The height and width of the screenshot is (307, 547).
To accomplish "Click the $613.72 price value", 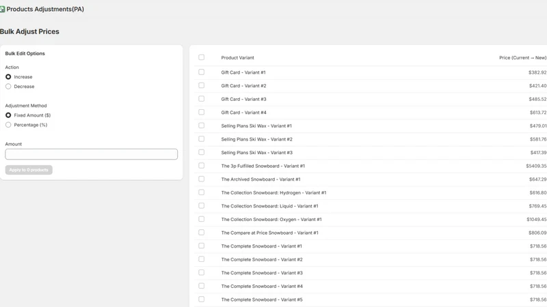I will pyautogui.click(x=538, y=113).
